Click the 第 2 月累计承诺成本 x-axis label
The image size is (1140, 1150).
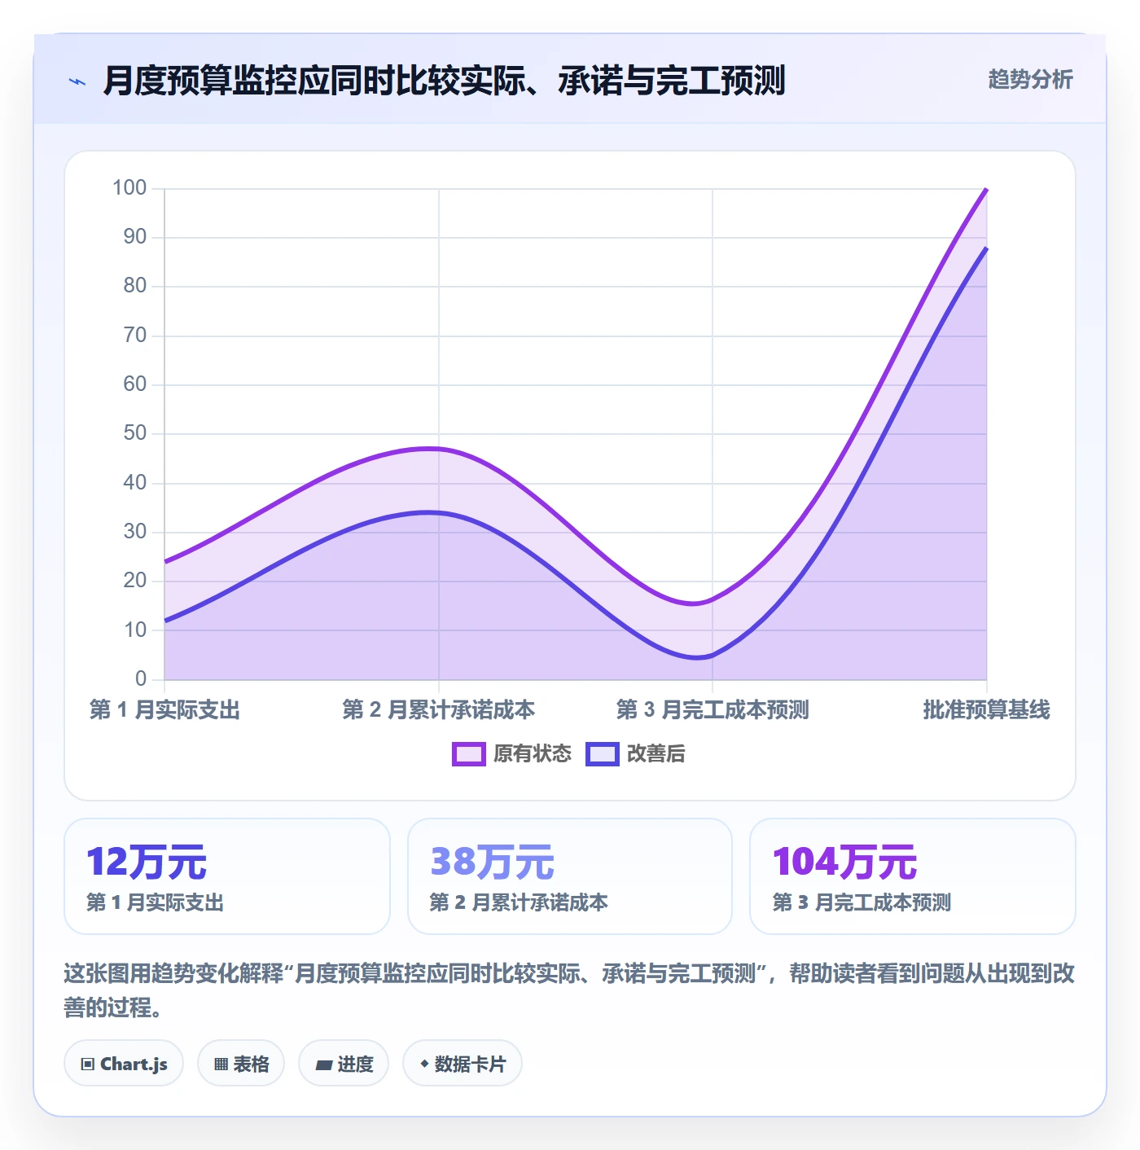tap(439, 709)
